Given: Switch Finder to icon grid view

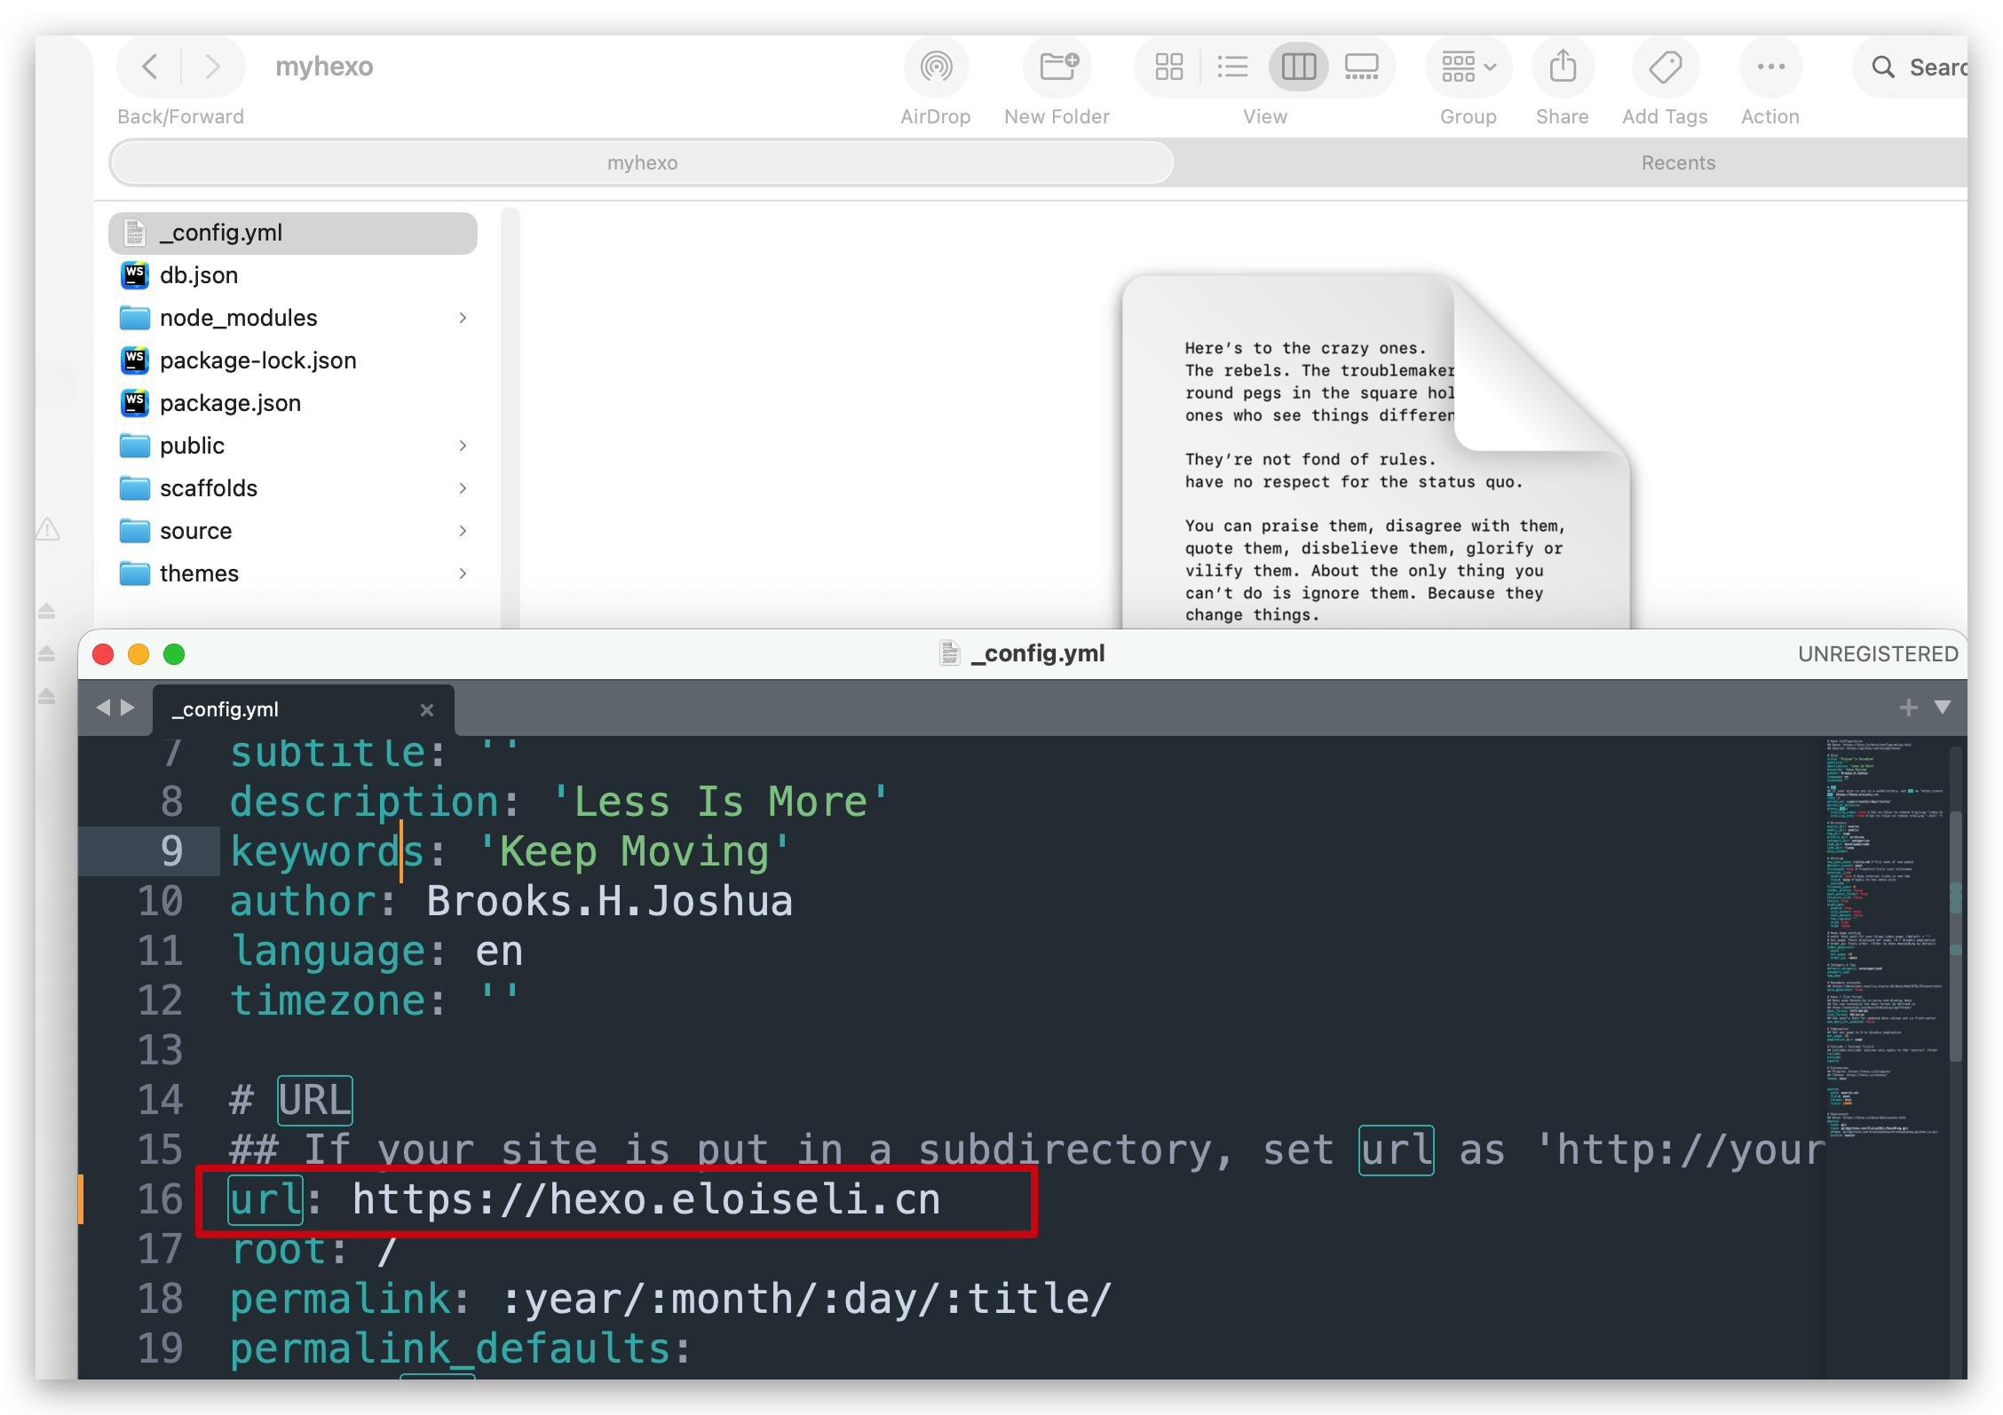Looking at the screenshot, I should point(1168,67).
